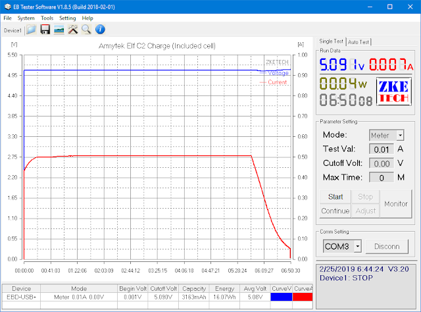The image size is (421, 312).
Task: Open the Tools menu
Action: click(47, 18)
